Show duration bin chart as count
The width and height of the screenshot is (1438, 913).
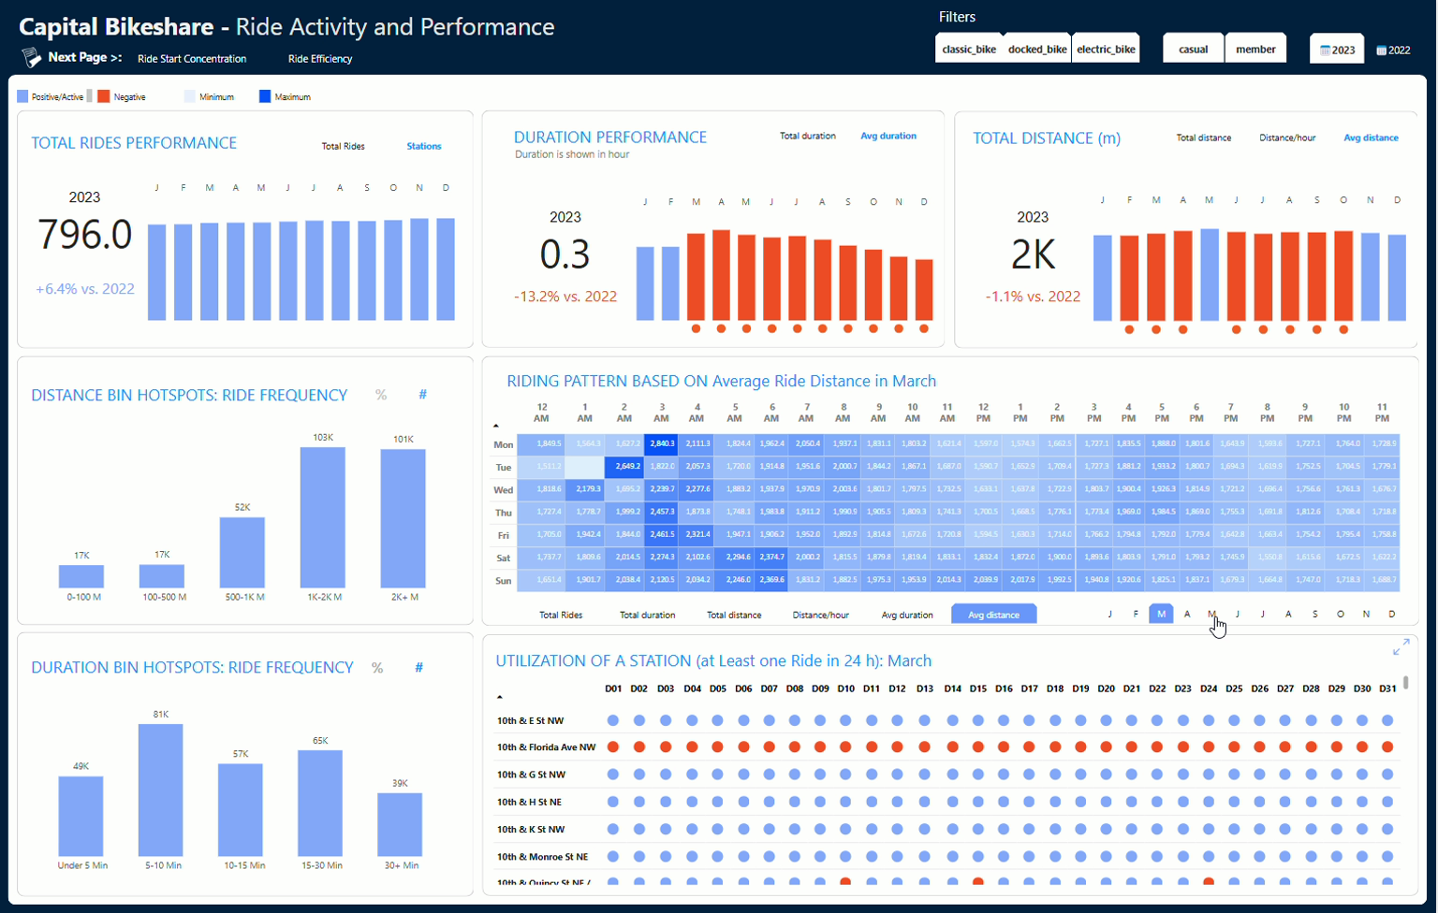(418, 668)
